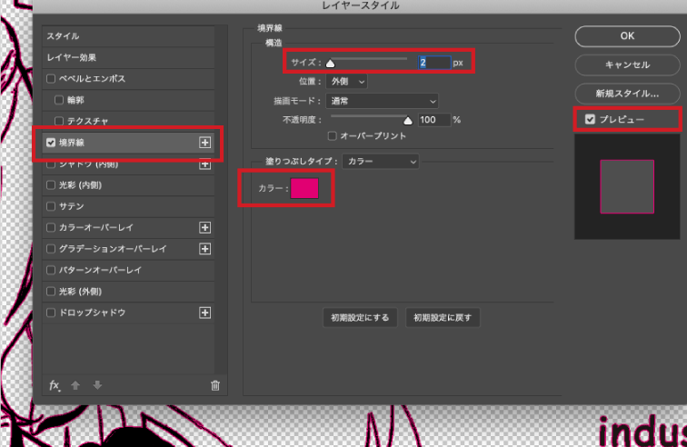Image resolution: width=687 pixels, height=447 pixels.
Task: Open the 塗りつぶしタイプ dropdown
Action: click(x=382, y=162)
